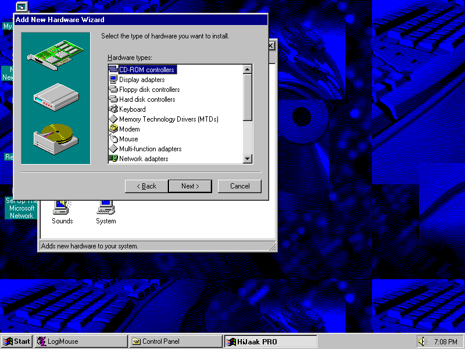Cancel the Add New Hardware Wizard

[x=239, y=186]
